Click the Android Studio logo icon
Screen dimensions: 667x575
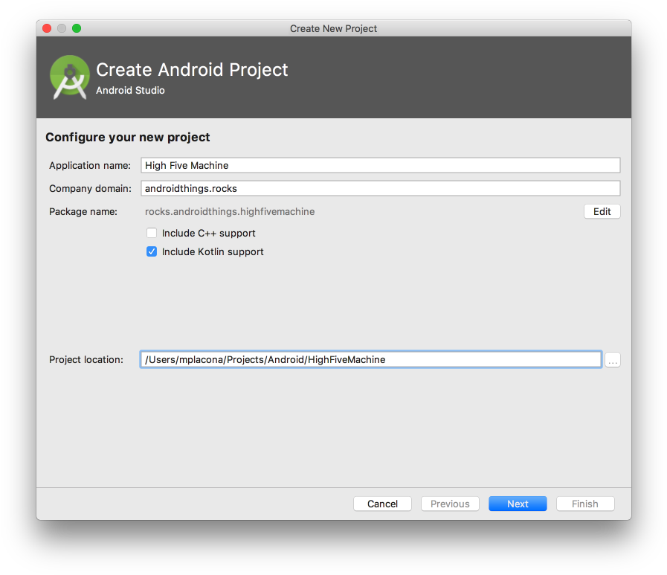(69, 77)
